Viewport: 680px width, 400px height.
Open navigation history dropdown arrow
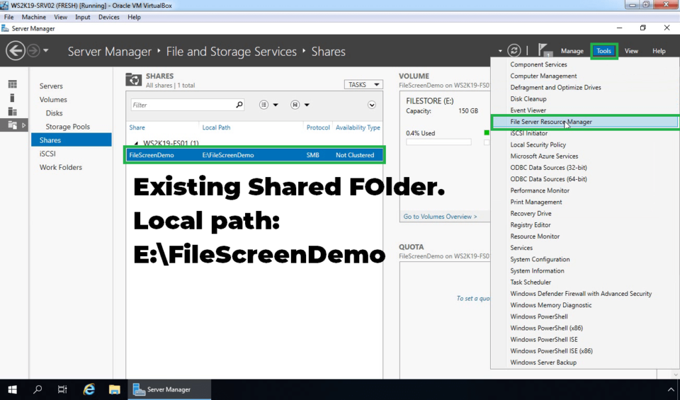pyautogui.click(x=46, y=50)
